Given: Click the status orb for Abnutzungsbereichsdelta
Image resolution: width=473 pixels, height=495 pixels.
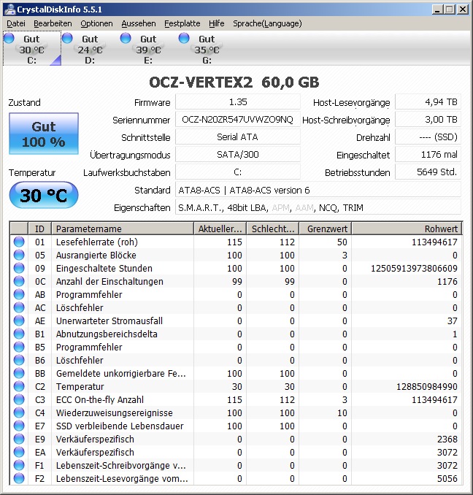Looking at the screenshot, I should [19, 334].
